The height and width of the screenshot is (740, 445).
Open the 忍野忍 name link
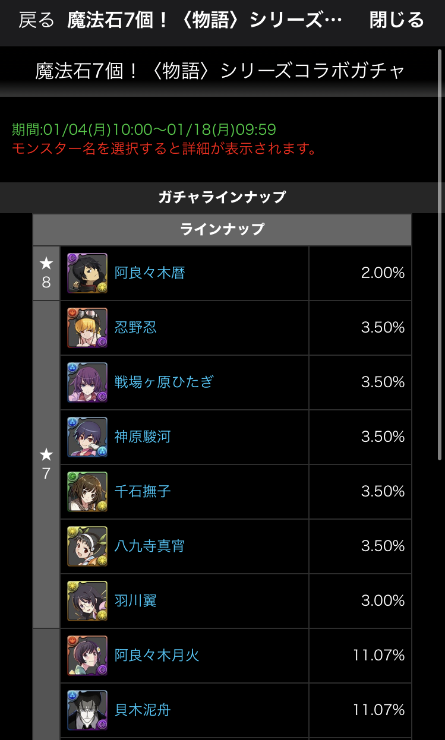pos(135,328)
